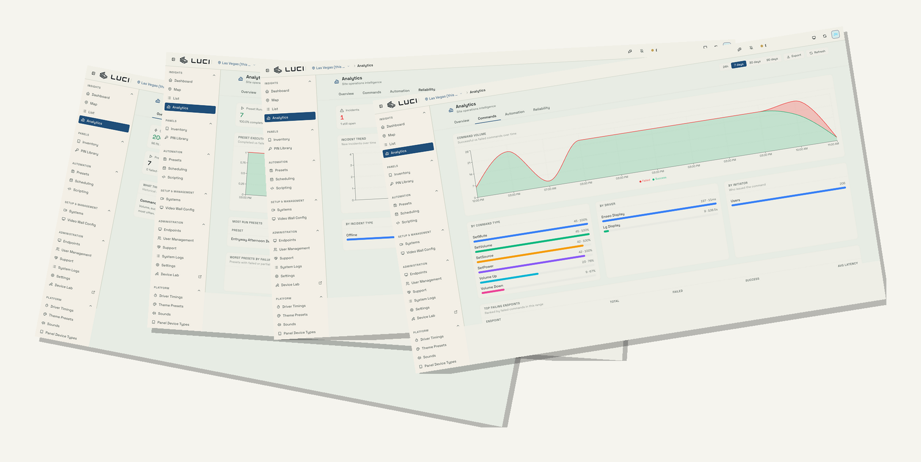Viewport: 921px width, 462px height.
Task: Collapse the Automation section chevron in frontmost window
Action: point(436,191)
